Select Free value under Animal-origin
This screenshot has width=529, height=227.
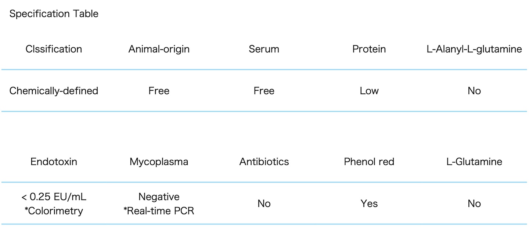tap(159, 91)
